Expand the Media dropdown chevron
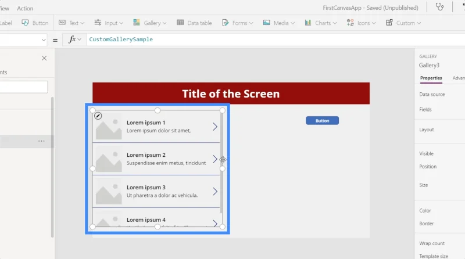The width and height of the screenshot is (465, 259). [x=293, y=23]
